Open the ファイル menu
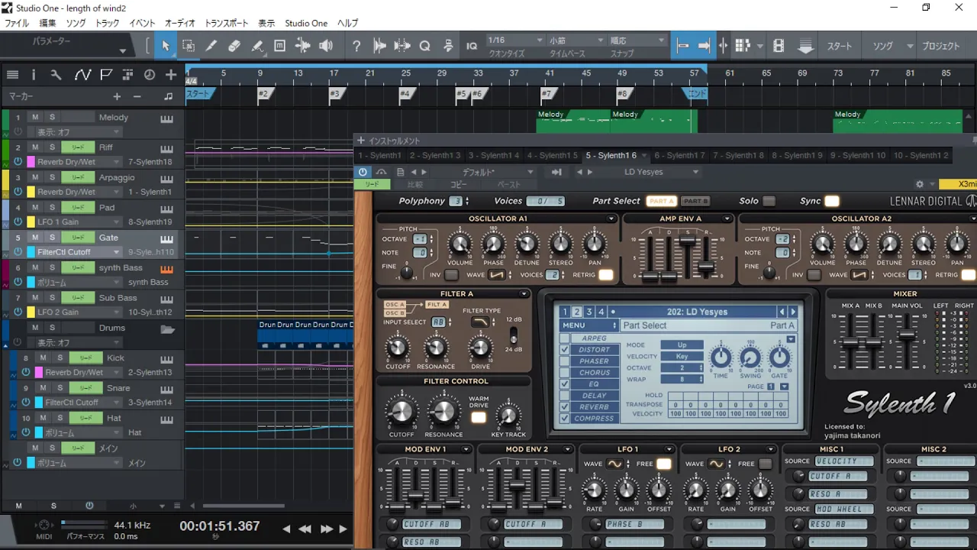 [17, 24]
